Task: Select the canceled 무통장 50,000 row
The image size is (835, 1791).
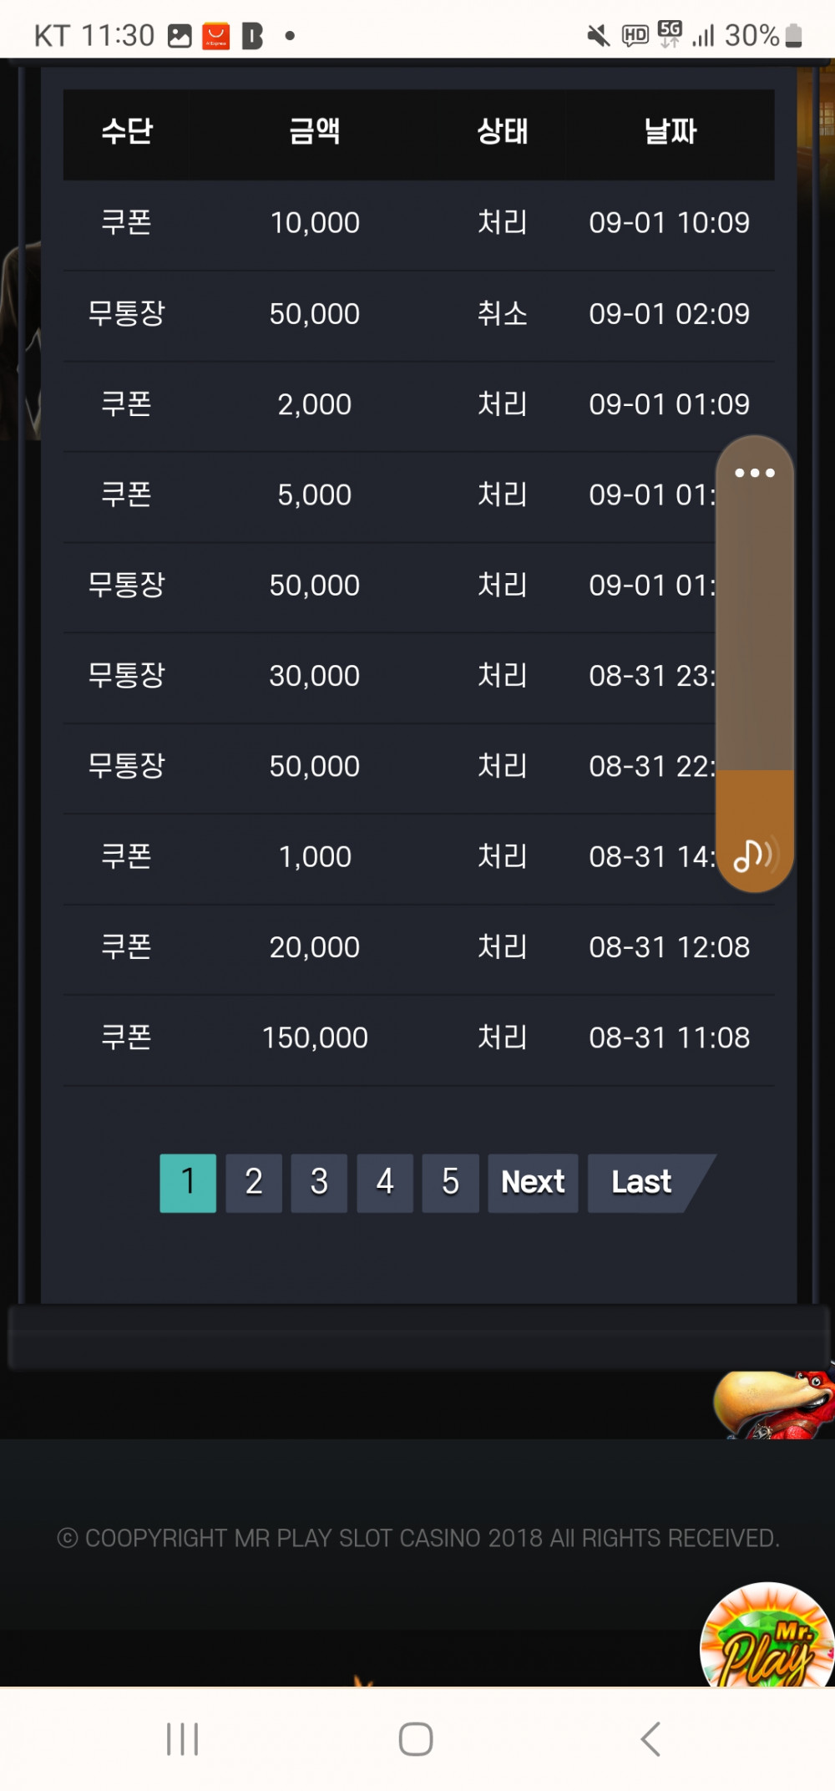Action: click(418, 315)
